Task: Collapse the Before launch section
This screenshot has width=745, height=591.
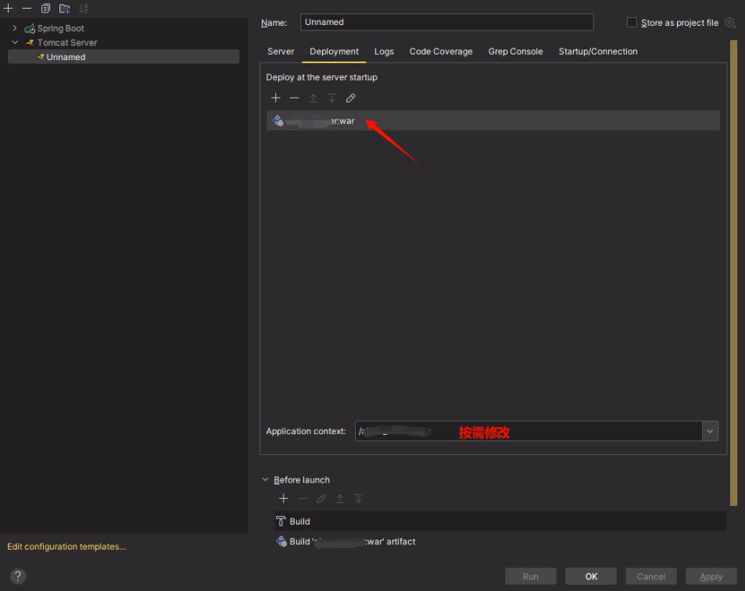Action: (266, 480)
